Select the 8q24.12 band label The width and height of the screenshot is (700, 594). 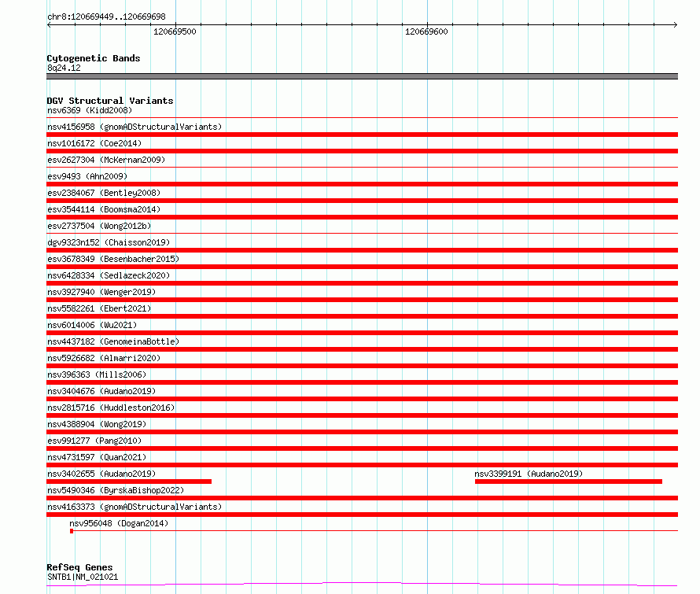pos(64,68)
